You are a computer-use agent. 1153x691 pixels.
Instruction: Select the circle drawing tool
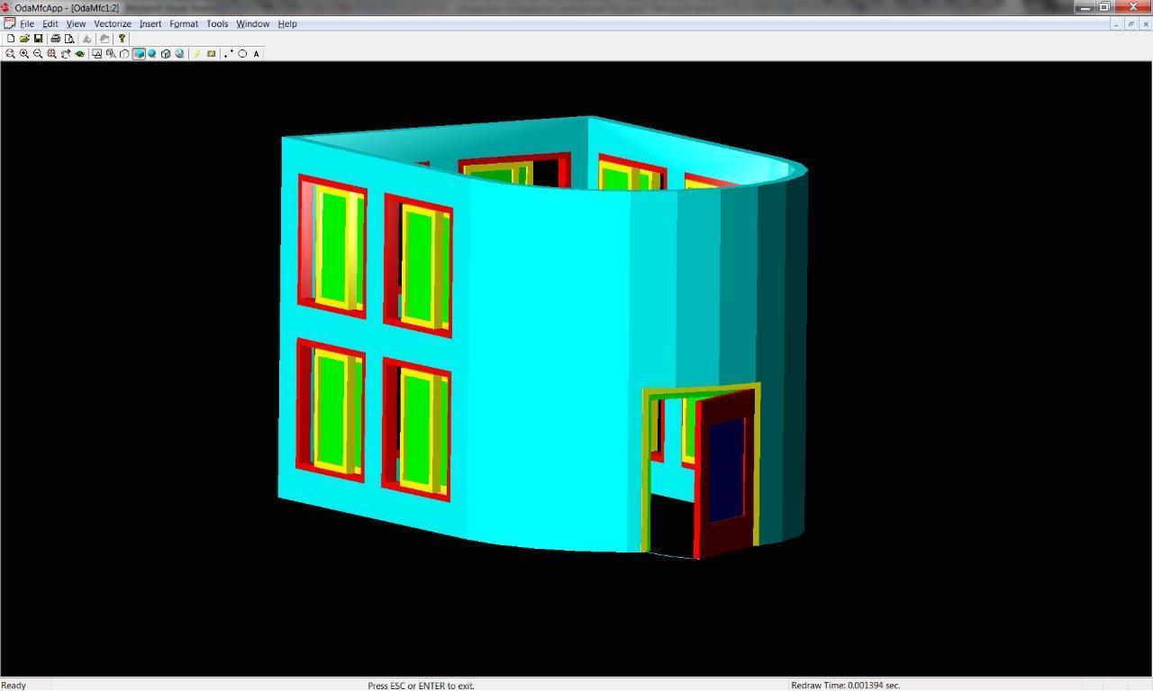point(242,54)
